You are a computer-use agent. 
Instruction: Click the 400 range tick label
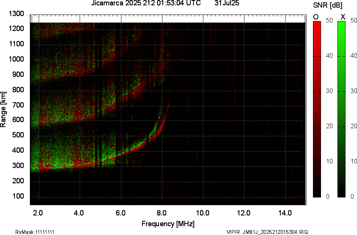tap(18, 150)
